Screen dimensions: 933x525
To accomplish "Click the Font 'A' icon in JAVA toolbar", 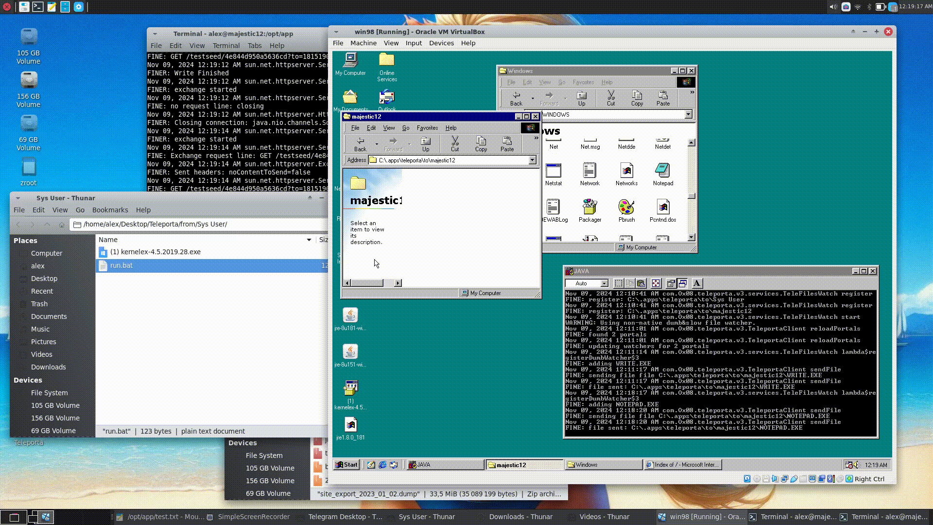I will tap(697, 283).
